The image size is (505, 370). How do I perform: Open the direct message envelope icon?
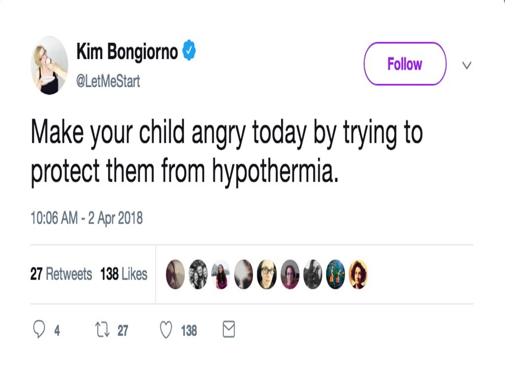click(228, 330)
